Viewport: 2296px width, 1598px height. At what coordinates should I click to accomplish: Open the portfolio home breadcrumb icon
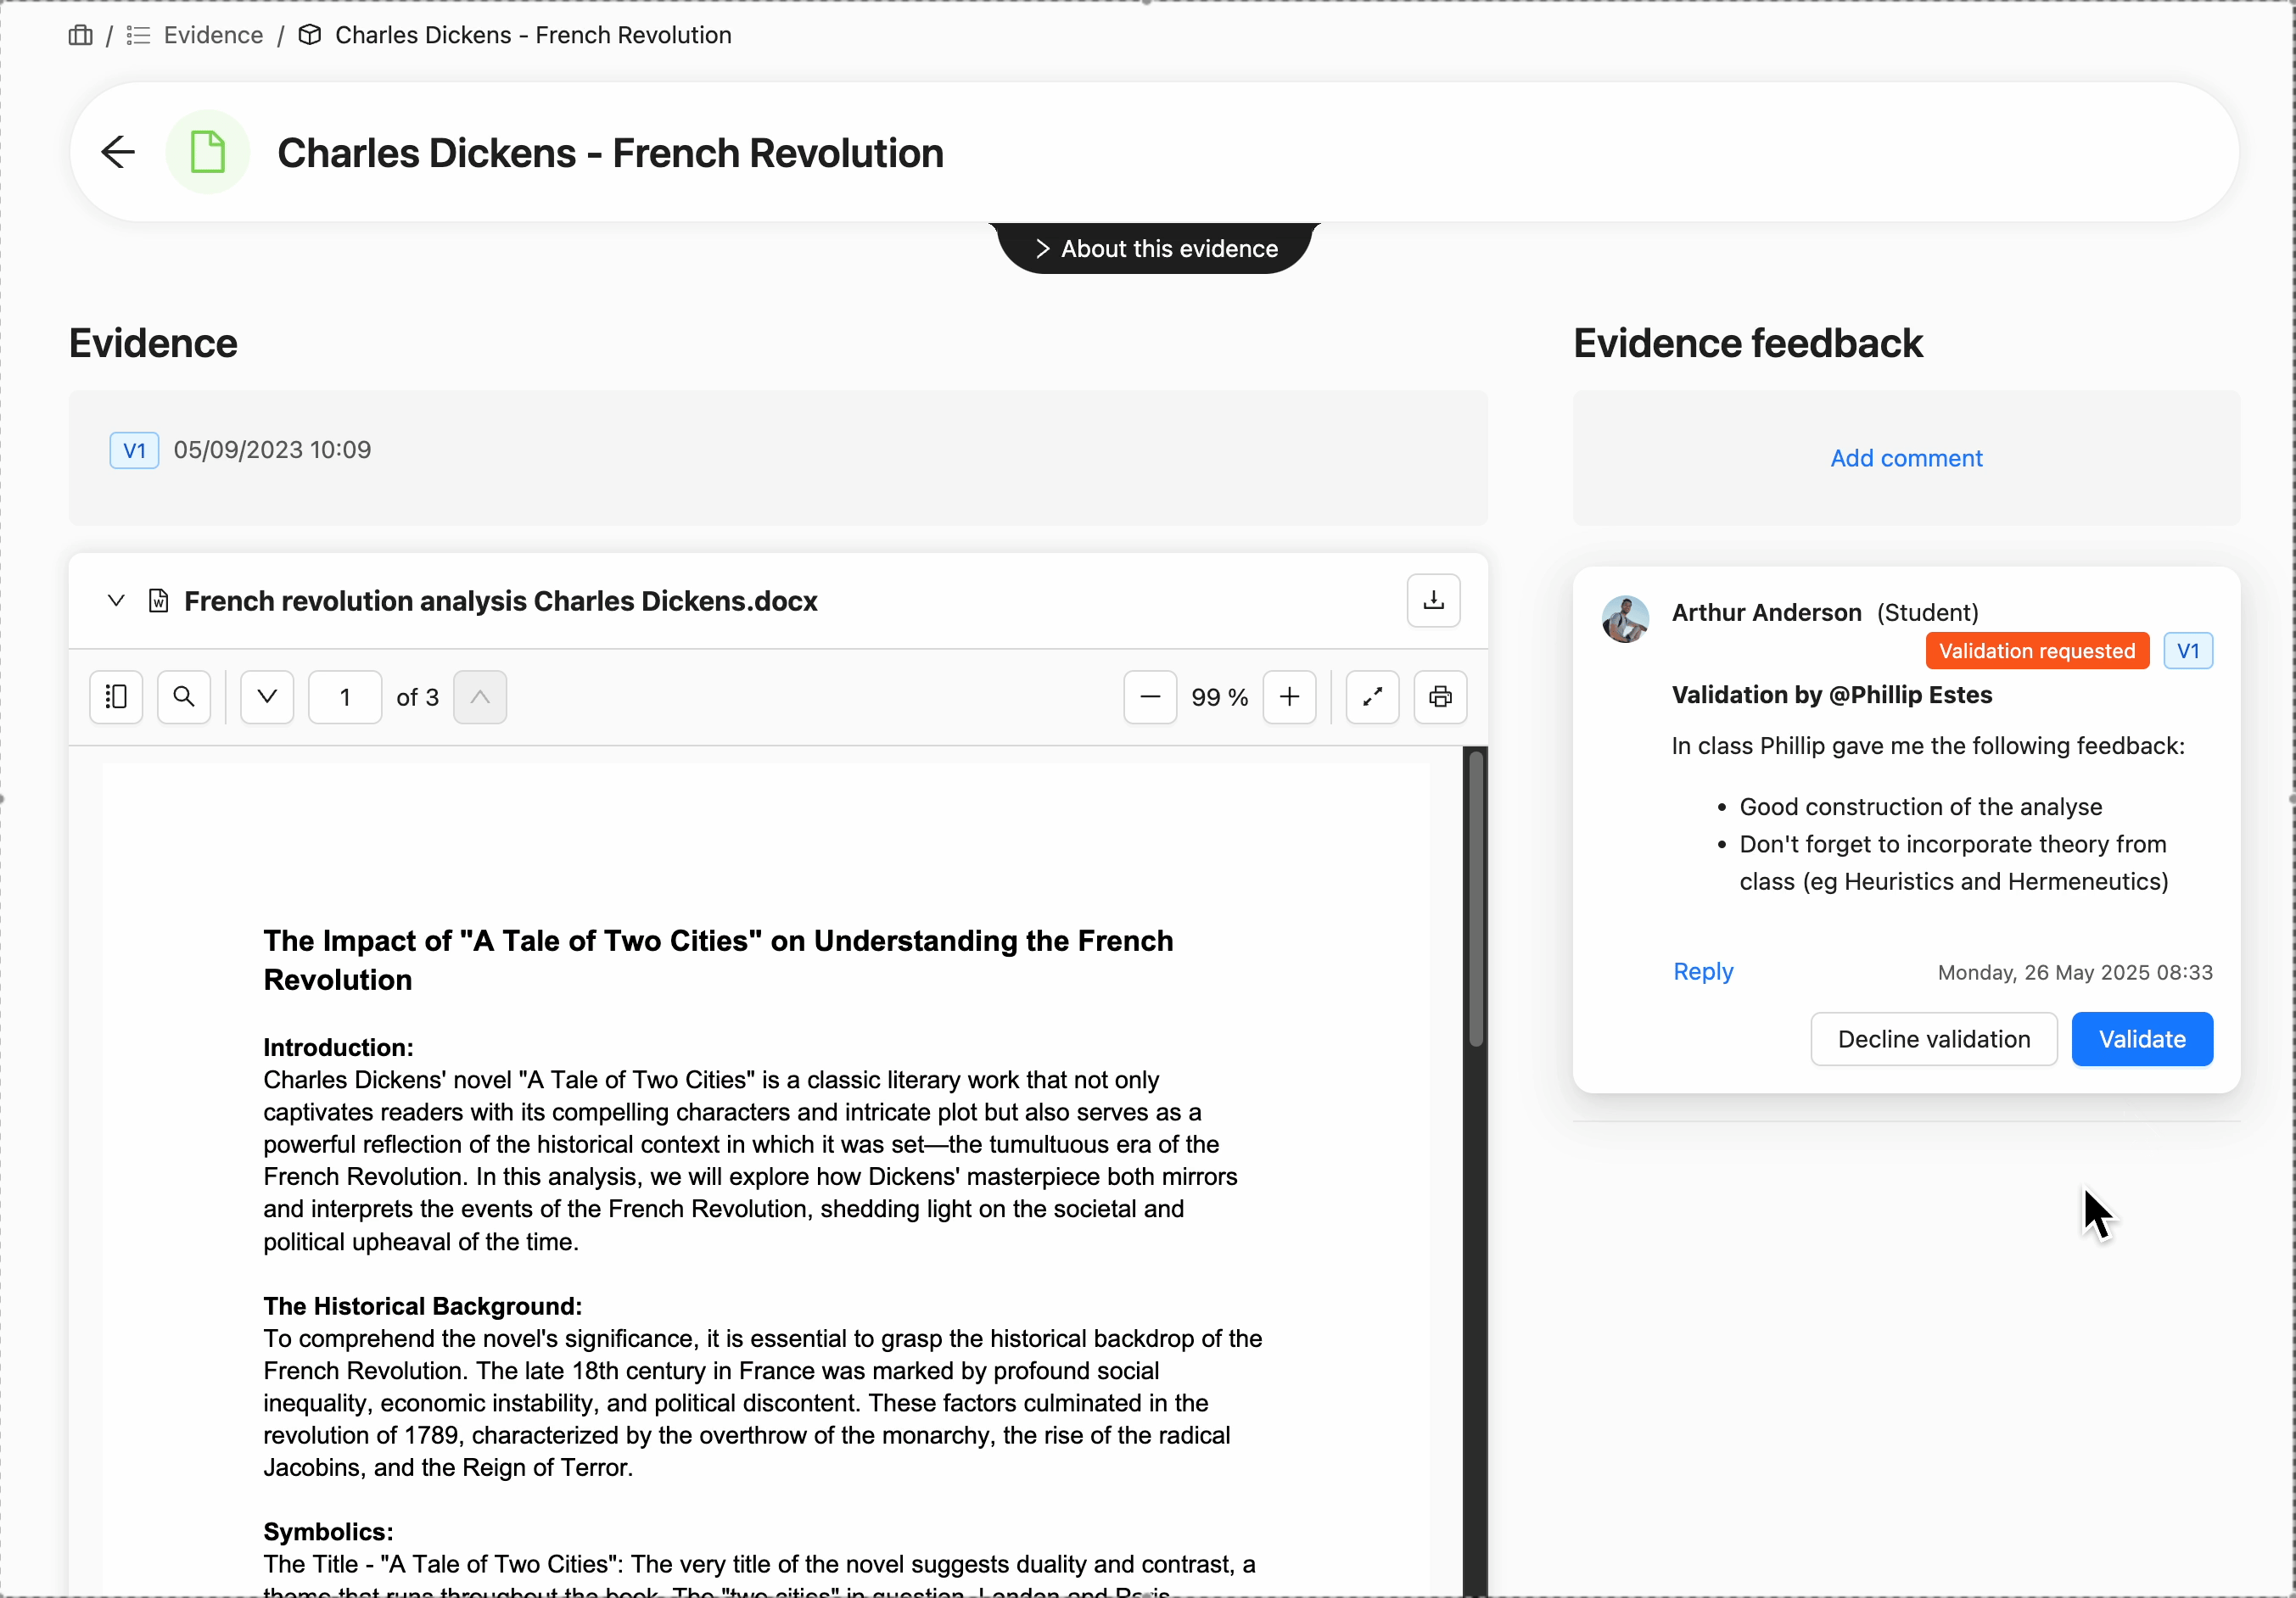click(81, 35)
